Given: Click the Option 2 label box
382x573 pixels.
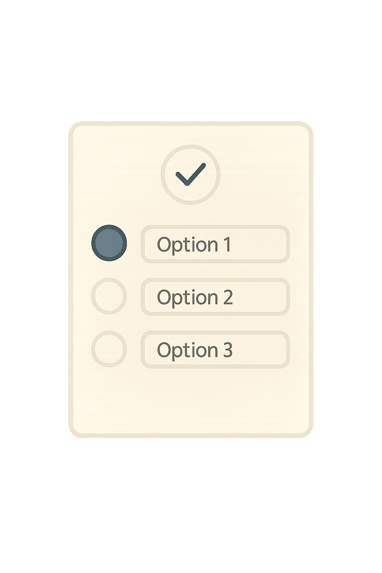Looking at the screenshot, I should (x=215, y=297).
